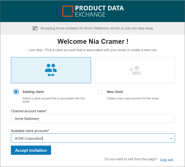Click the add new client person icon
This screenshot has width=185, height=167.
point(135,70)
